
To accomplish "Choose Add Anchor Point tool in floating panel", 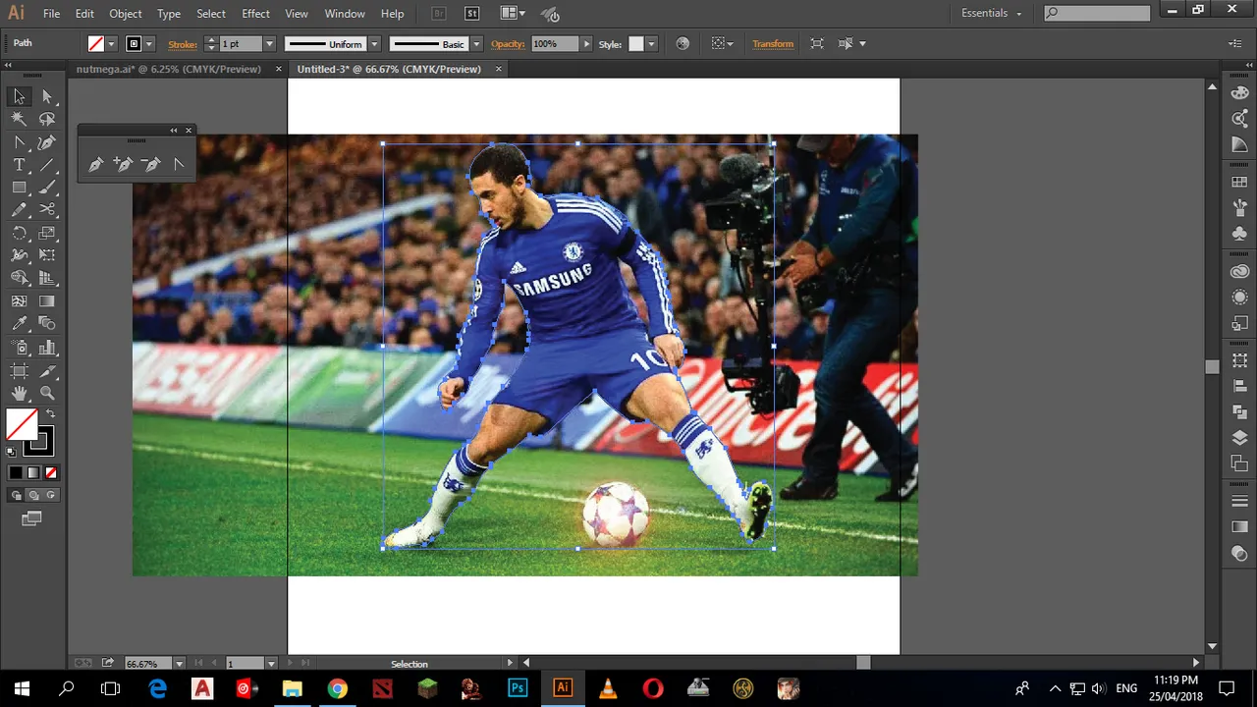I will coord(123,164).
